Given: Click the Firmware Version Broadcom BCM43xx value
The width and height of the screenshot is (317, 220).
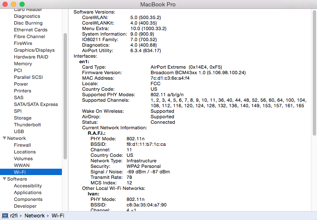Looking at the screenshot, I should 198,72.
